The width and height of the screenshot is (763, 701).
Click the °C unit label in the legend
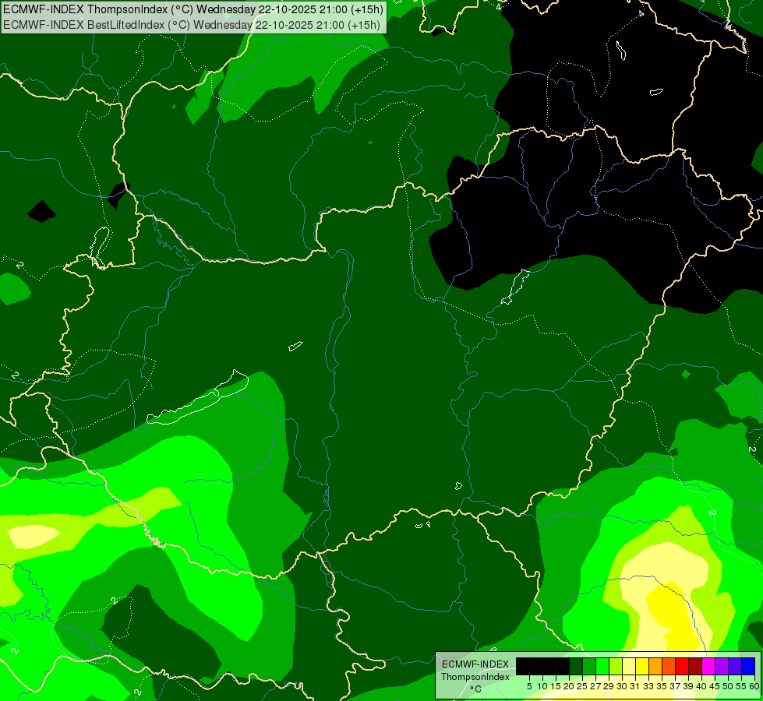[476, 689]
